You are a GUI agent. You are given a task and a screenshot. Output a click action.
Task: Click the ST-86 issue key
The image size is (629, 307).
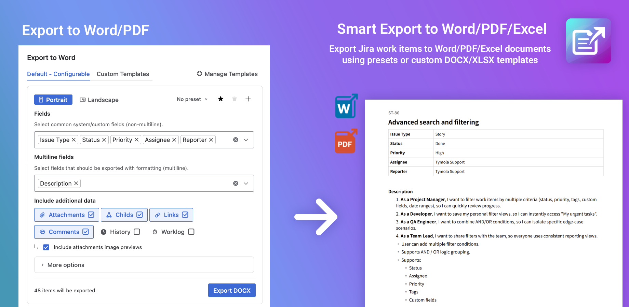point(394,113)
